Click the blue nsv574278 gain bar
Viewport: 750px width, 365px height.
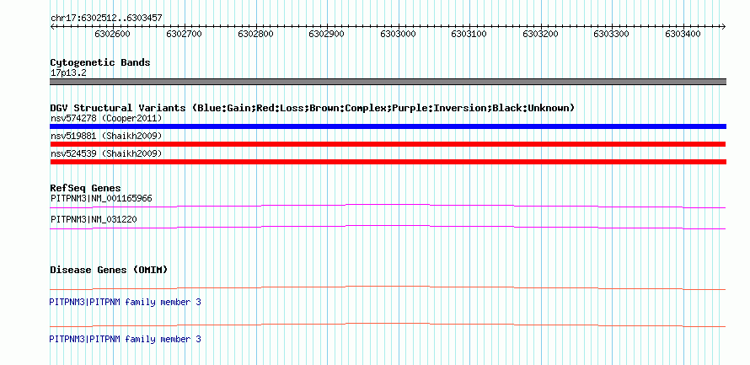click(x=388, y=126)
